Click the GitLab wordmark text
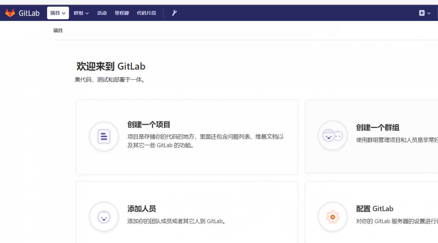This screenshot has height=243, width=438. pos(29,13)
